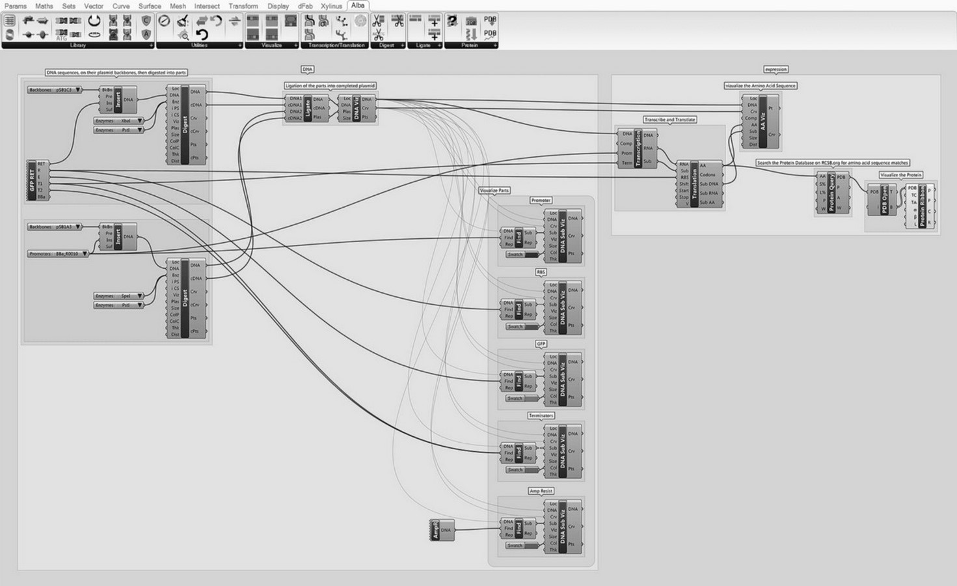Select the first scissors icon in Digest

point(378,21)
